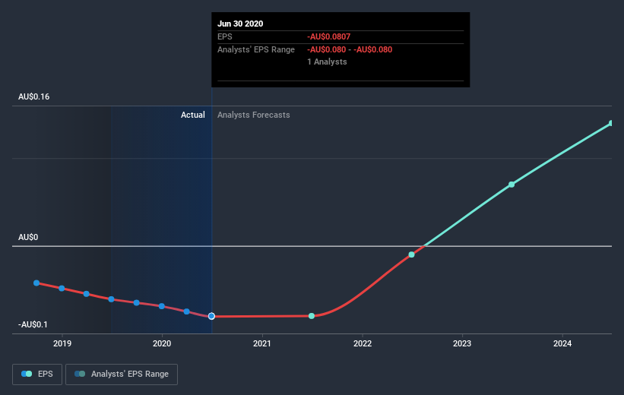Click the EPS data point at start of 2020
Viewport: 624px width, 395px height.
(x=162, y=306)
